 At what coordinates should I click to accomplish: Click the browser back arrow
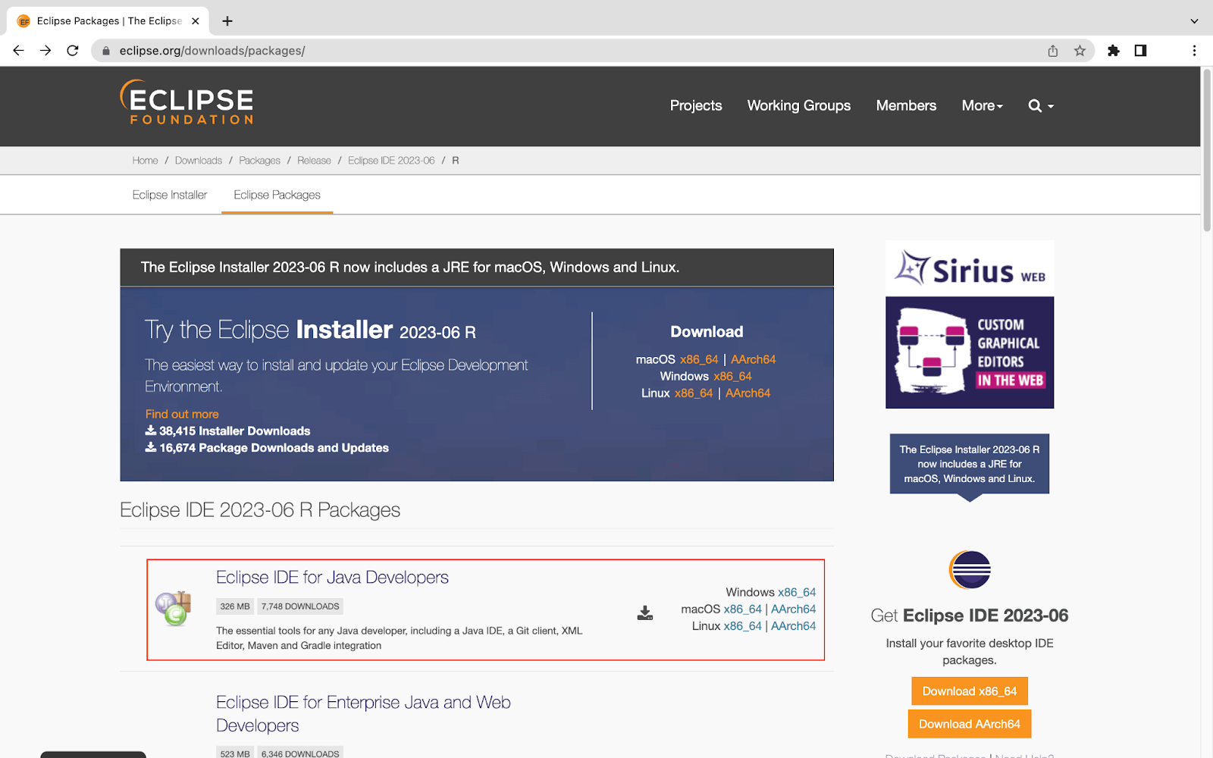click(19, 51)
